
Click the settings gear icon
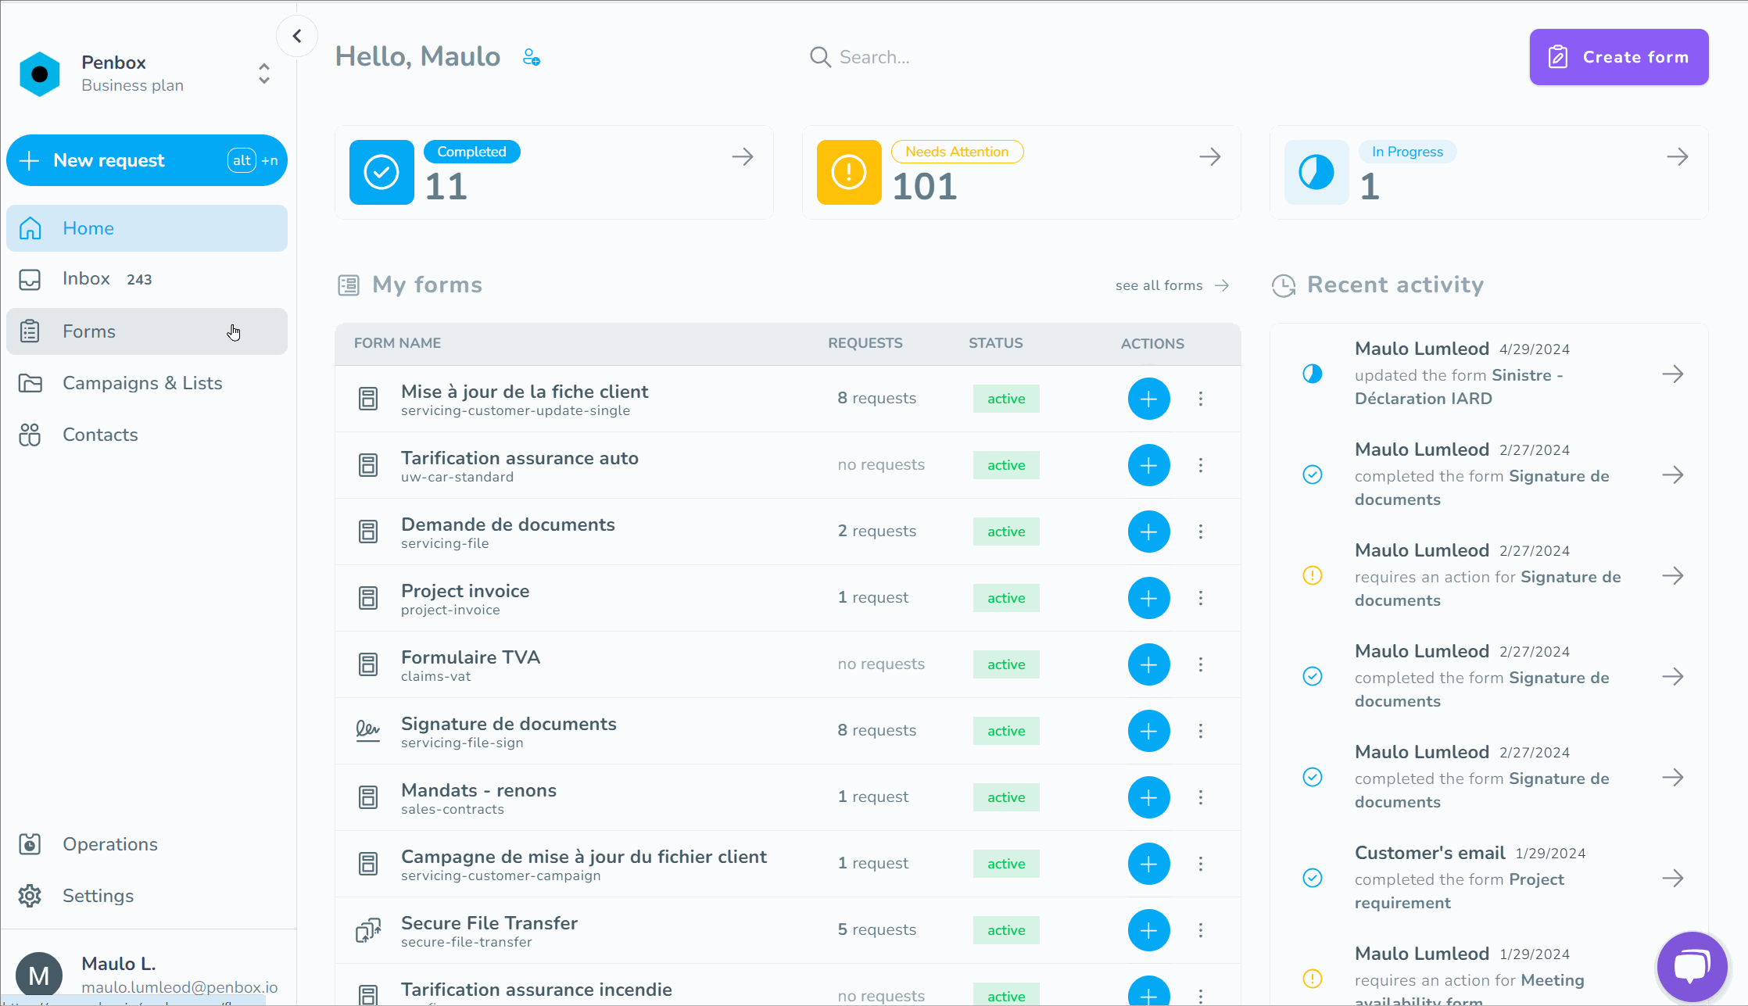coord(30,896)
